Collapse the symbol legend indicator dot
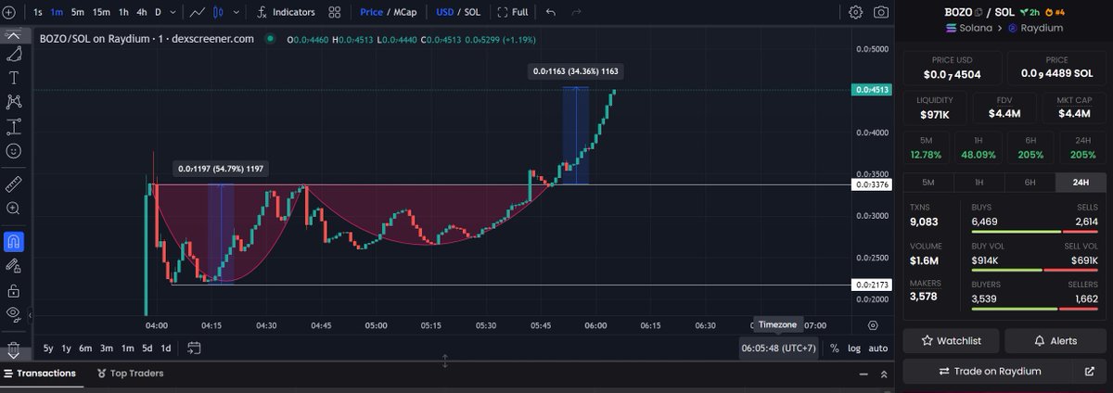 click(269, 39)
